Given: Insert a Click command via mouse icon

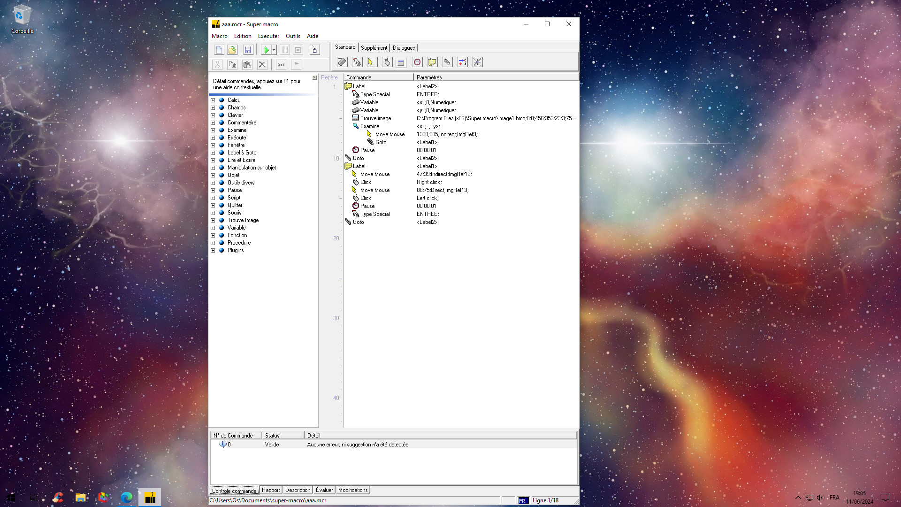Looking at the screenshot, I should (387, 62).
